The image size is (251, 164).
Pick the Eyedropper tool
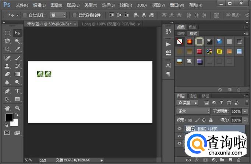tap(17, 49)
